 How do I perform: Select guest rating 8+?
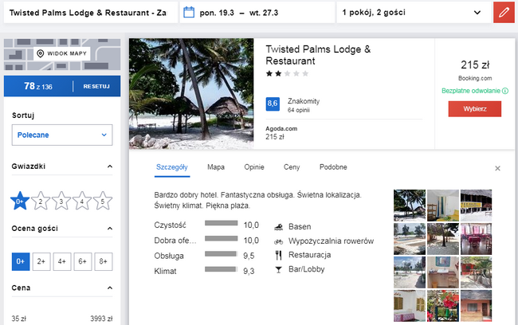coord(104,261)
